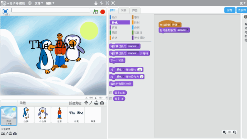Choose new backdrop from library icon
247x139 pixels.
point(3,134)
